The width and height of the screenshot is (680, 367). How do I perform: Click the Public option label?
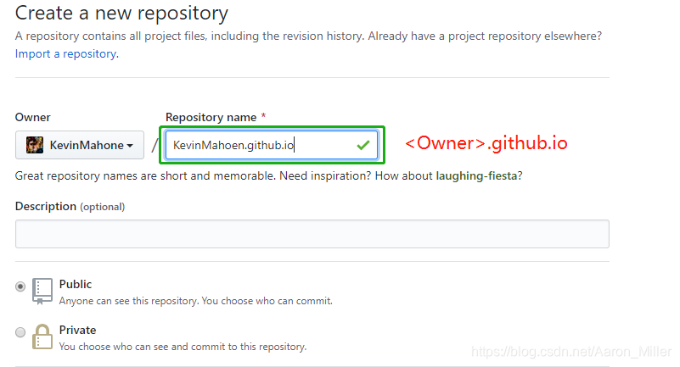pos(76,284)
